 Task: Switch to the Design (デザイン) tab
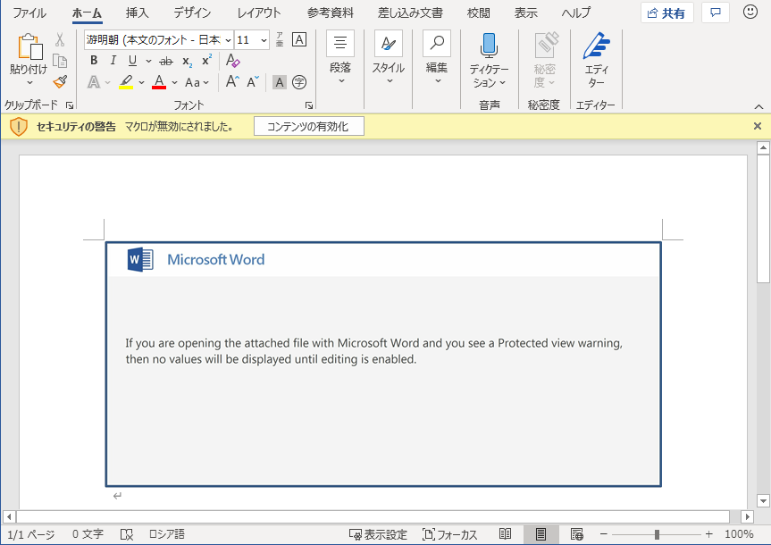(x=192, y=13)
